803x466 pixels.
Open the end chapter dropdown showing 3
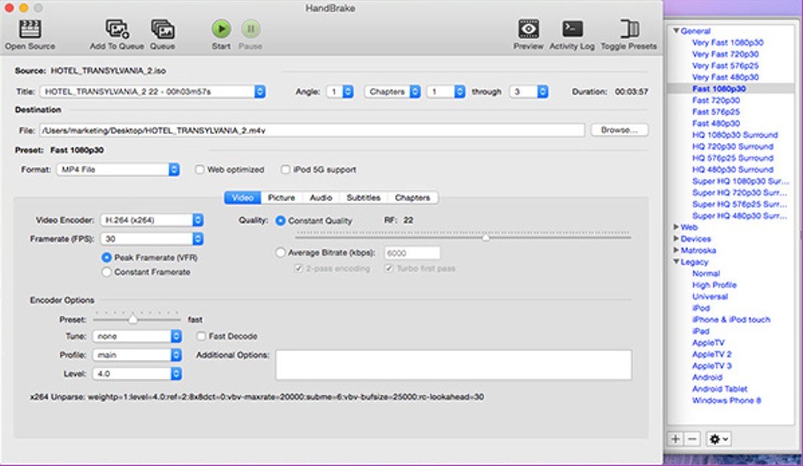coord(528,92)
